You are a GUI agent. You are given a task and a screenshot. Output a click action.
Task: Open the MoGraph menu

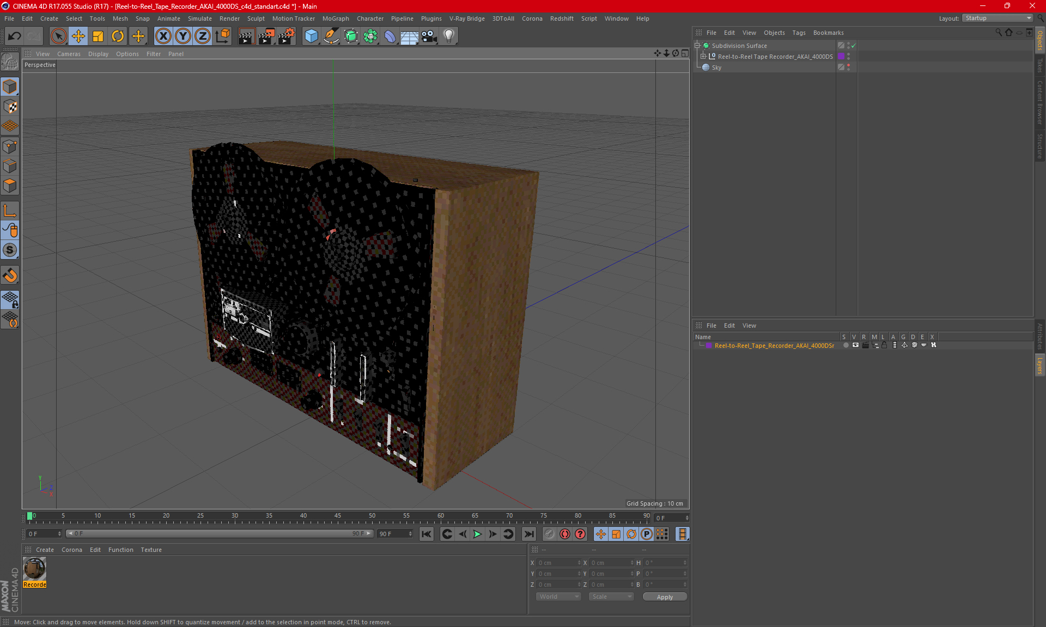(x=336, y=19)
